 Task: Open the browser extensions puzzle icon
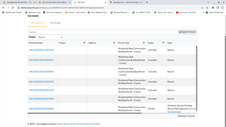coord(213,8)
